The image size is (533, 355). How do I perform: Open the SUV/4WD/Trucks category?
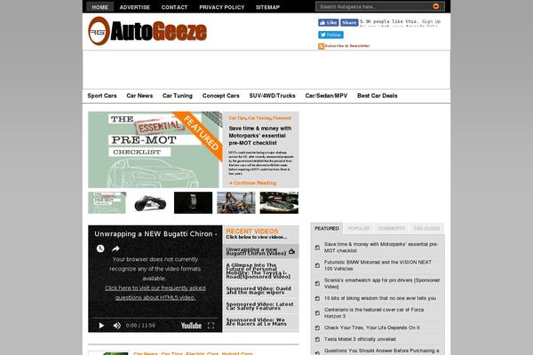pos(273,96)
